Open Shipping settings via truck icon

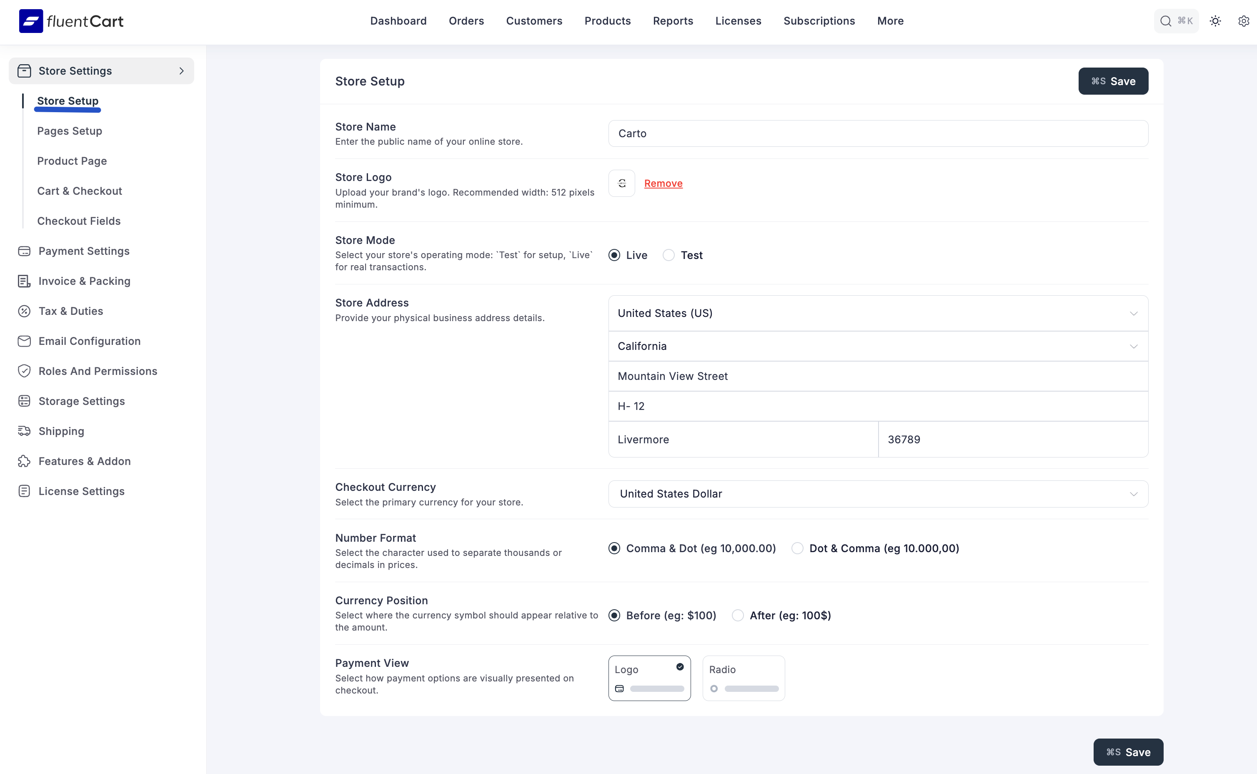pos(25,431)
